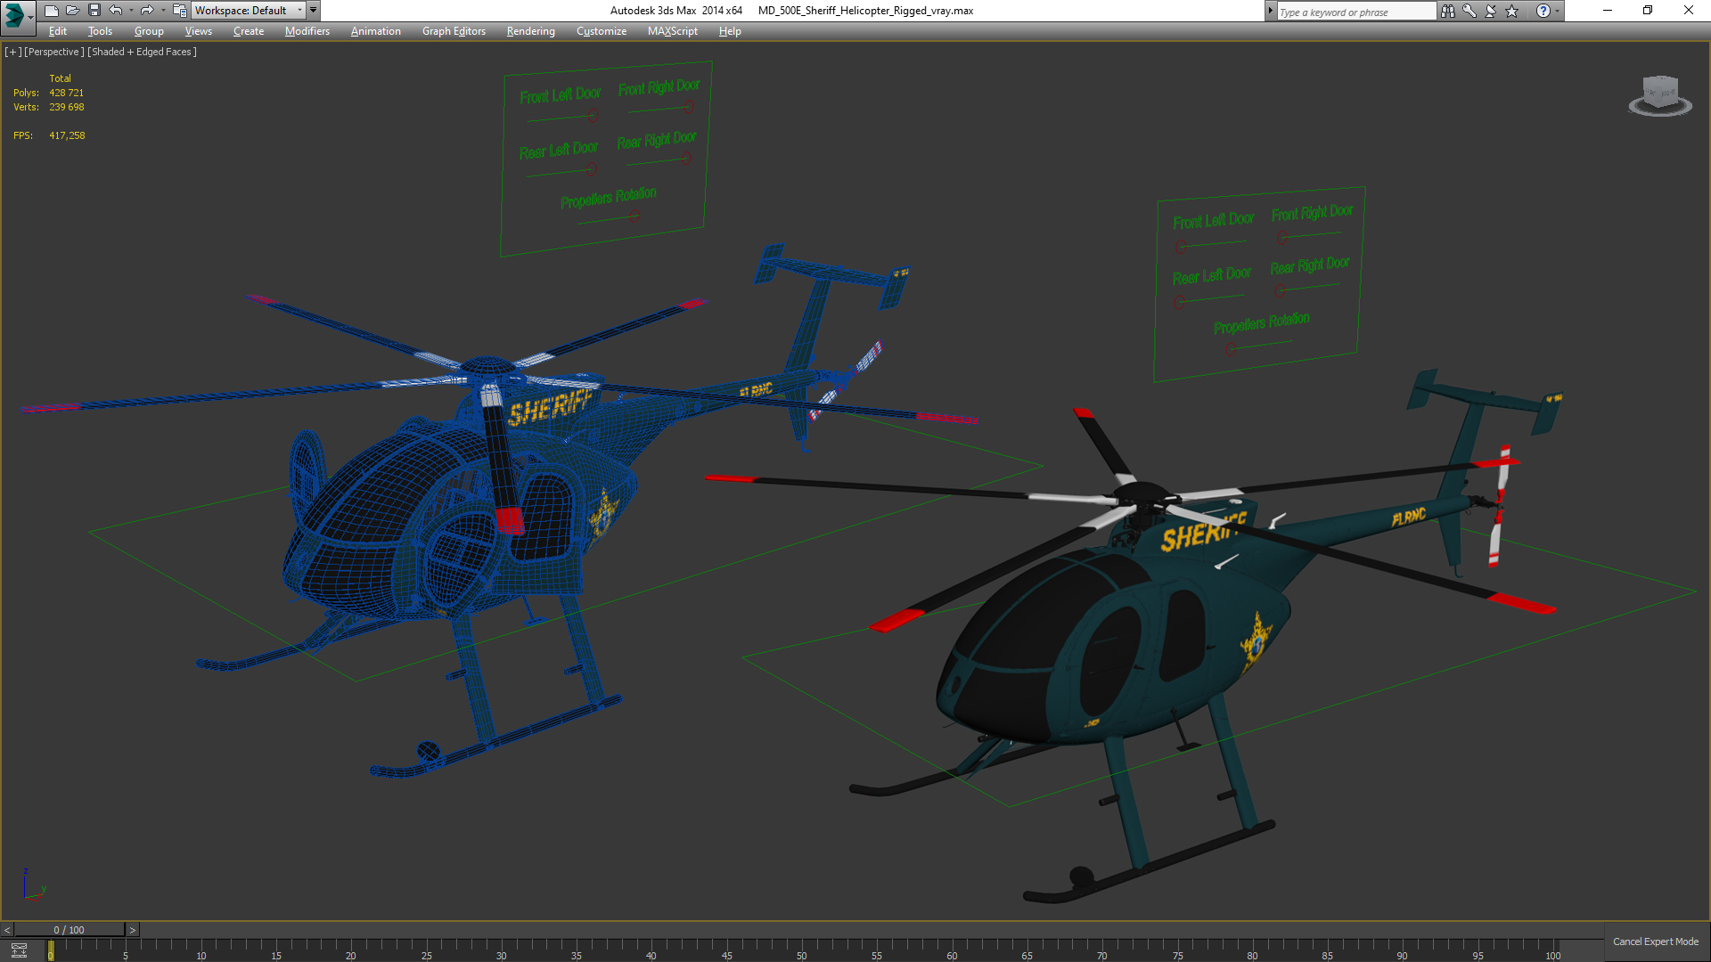Open the Workspace: Default dropdown

click(x=249, y=11)
